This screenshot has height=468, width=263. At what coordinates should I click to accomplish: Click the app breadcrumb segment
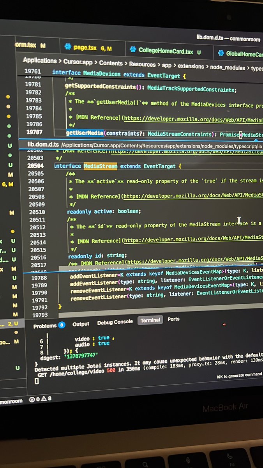(166, 66)
